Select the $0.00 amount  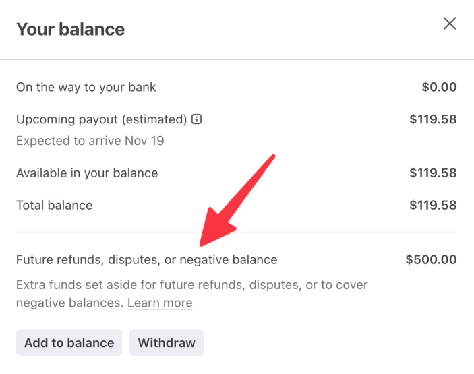439,87
